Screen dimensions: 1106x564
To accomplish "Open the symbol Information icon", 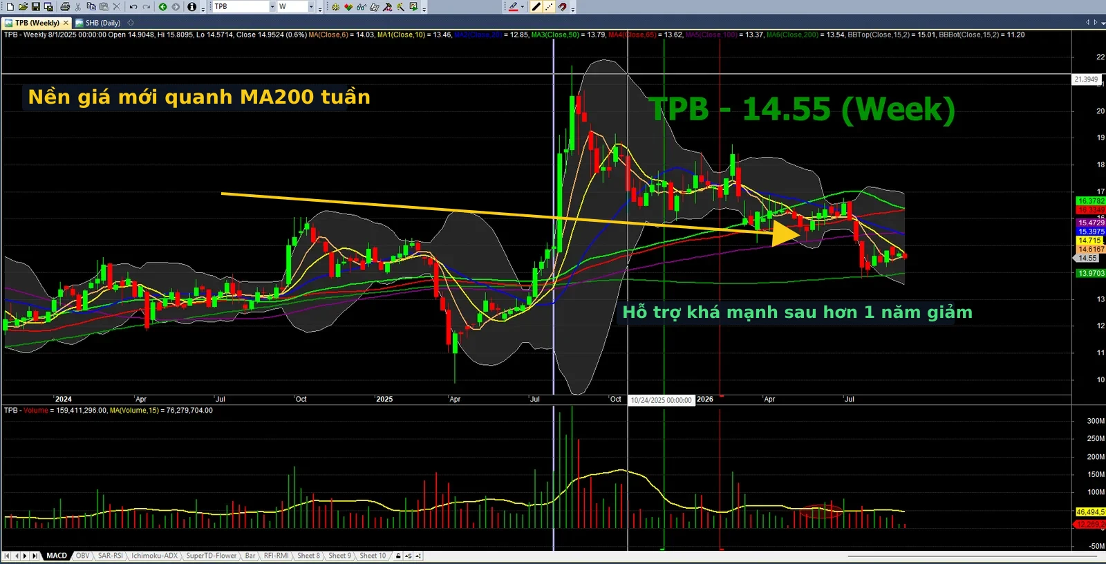I will pyautogui.click(x=192, y=7).
